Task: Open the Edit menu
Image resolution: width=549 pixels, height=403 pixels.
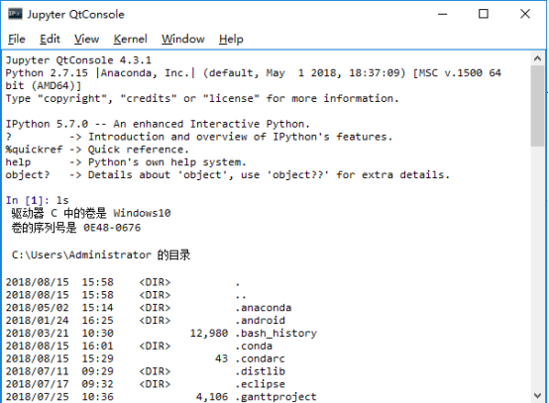Action: point(50,39)
